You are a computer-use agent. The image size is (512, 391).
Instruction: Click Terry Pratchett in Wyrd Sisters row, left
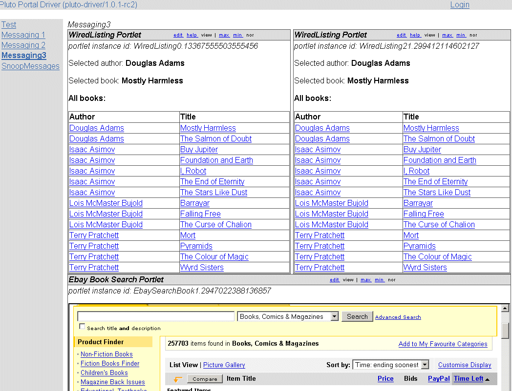coord(94,268)
